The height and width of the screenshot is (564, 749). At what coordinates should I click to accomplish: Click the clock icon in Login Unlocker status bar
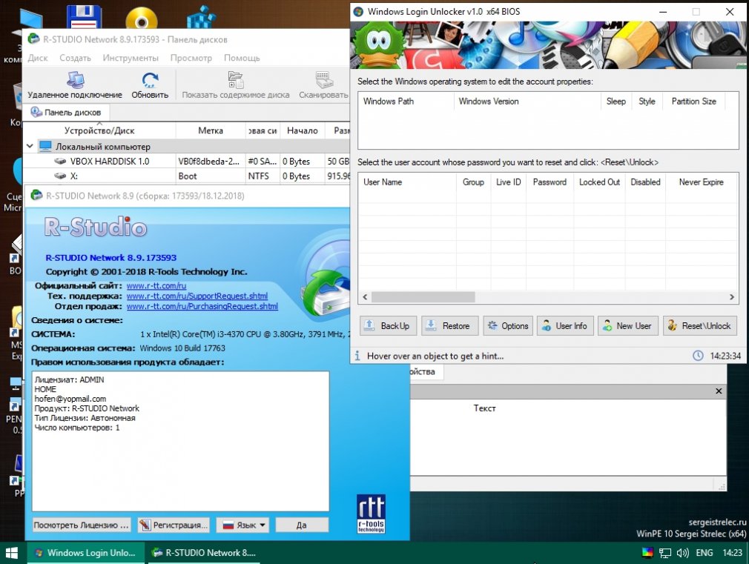pos(698,356)
